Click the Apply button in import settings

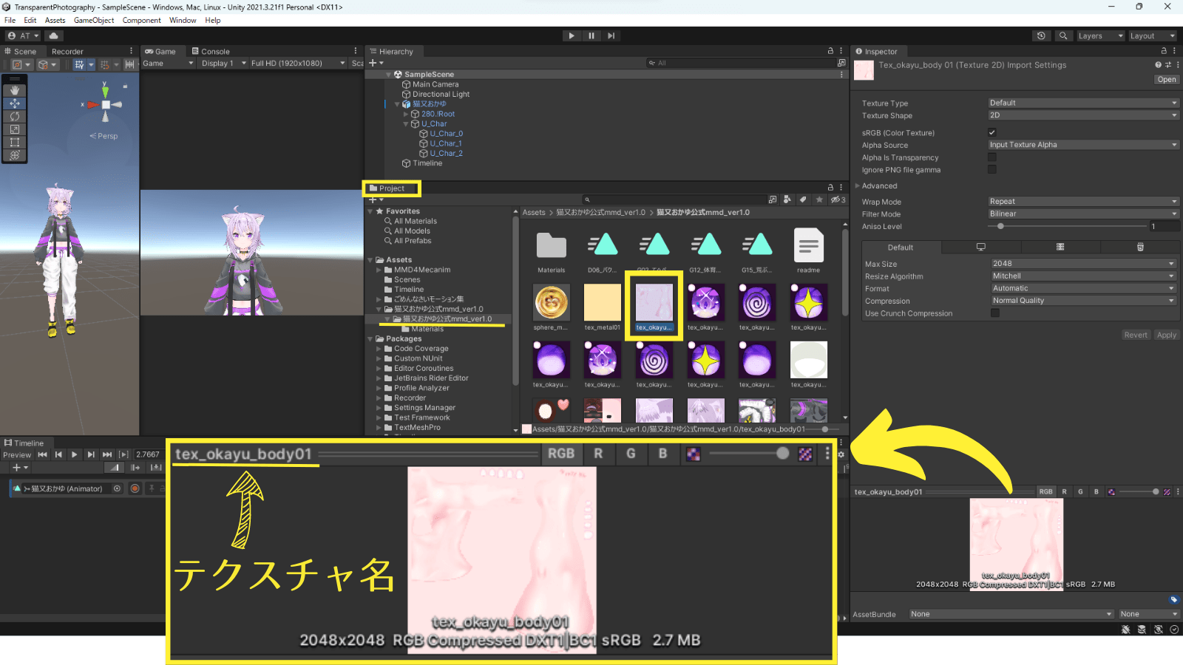pos(1167,335)
